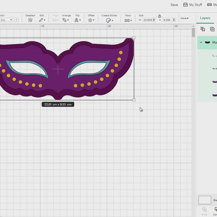The image size is (217, 217).
Task: Click the height H size field
Action: 167,20
